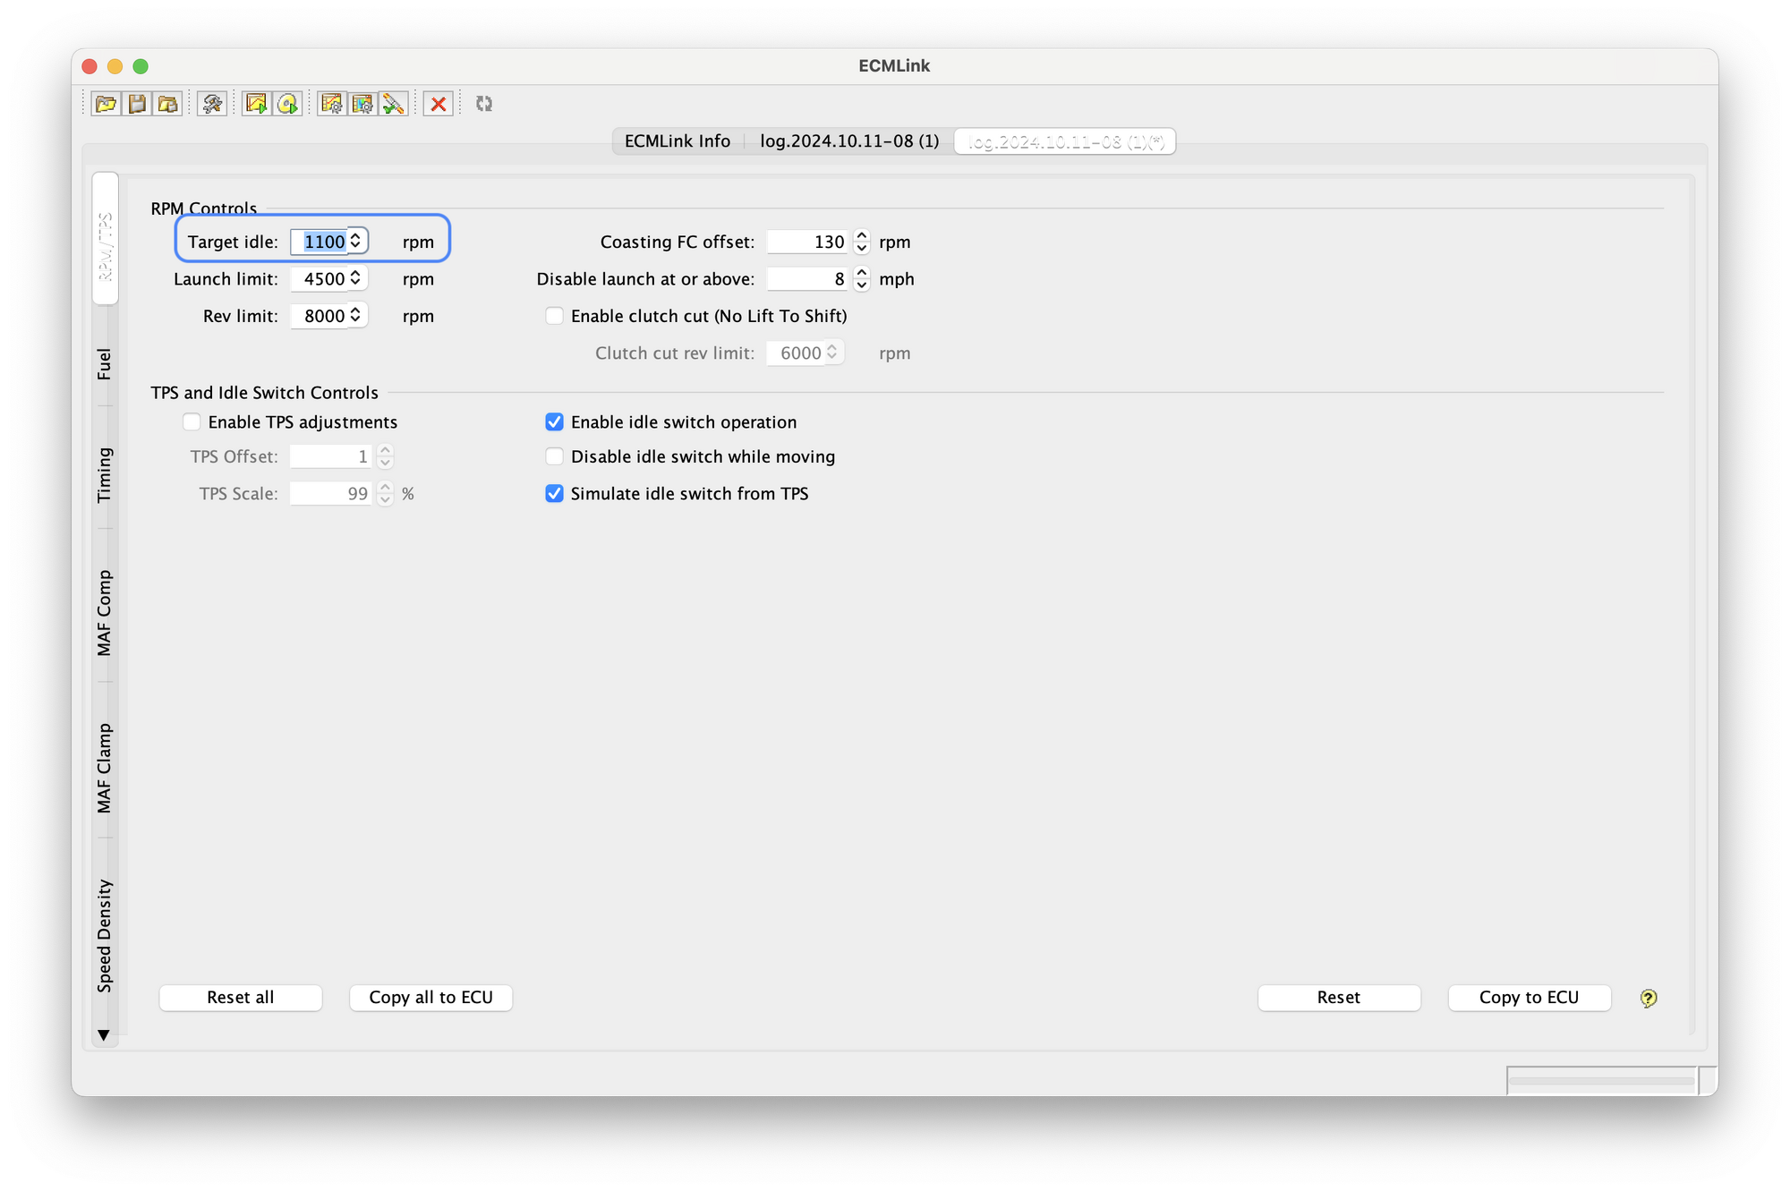The image size is (1790, 1191).
Task: Click the Reset button
Action: point(1339,998)
